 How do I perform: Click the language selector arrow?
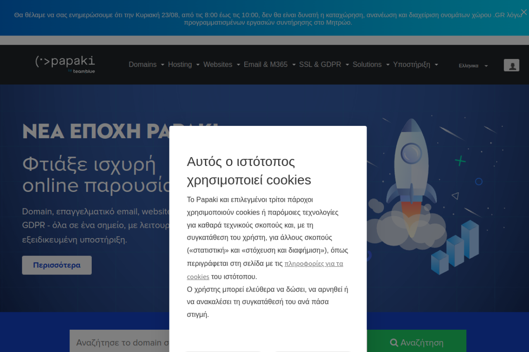tap(486, 66)
